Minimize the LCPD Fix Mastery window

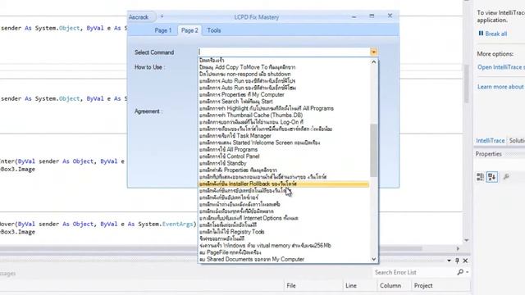pos(354,16)
